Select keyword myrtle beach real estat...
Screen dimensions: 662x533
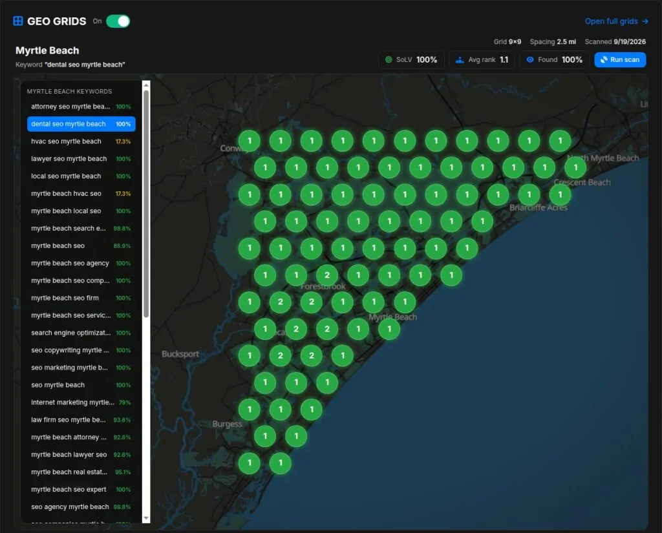81,472
